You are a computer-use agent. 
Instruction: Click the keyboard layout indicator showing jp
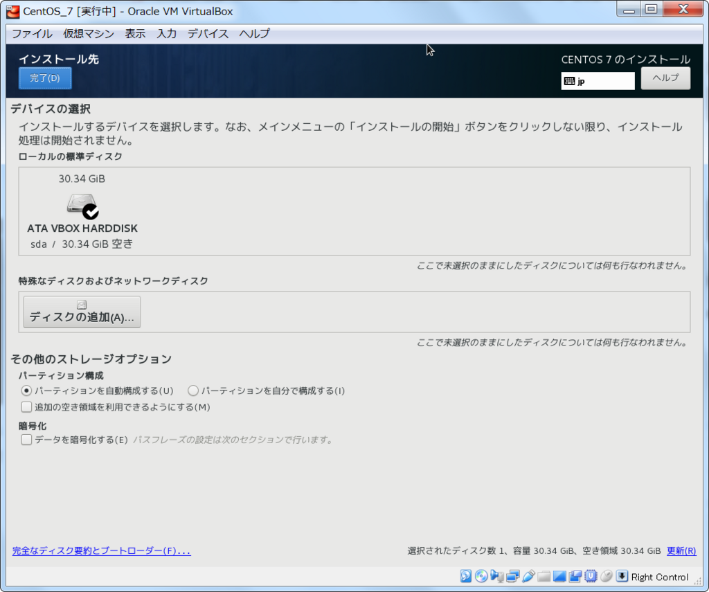click(x=598, y=81)
